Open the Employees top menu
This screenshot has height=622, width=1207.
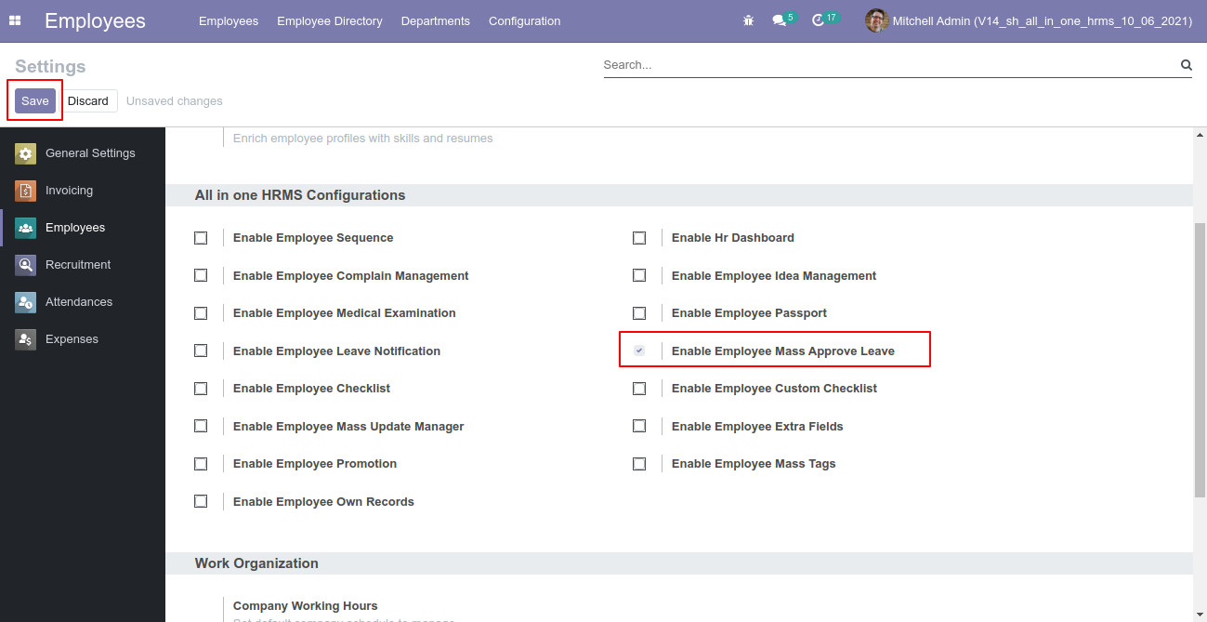[229, 20]
